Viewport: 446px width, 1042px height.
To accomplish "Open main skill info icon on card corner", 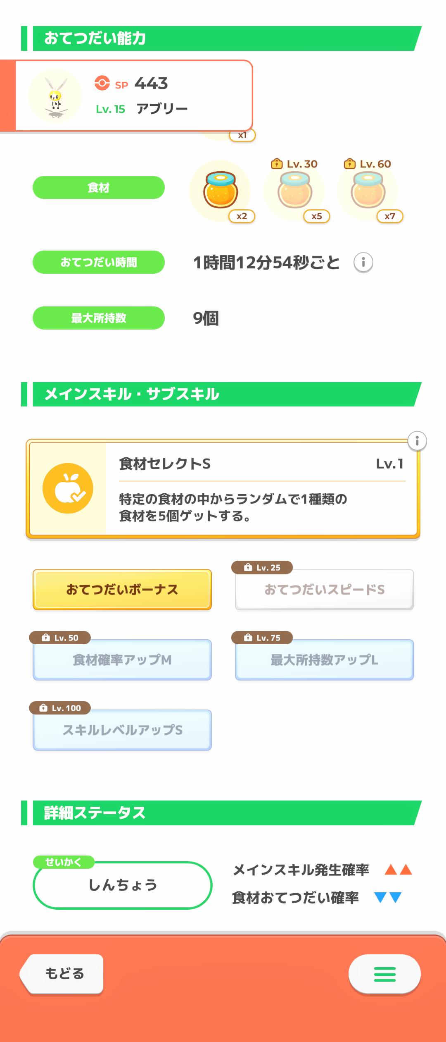I will pos(417,441).
